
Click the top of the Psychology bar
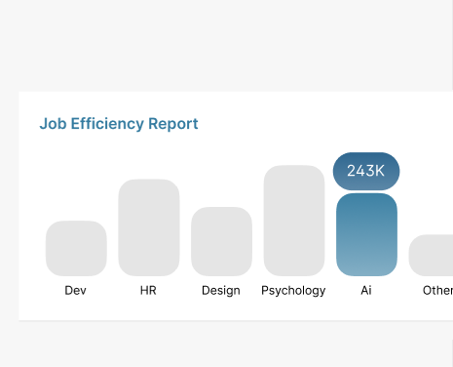(x=294, y=169)
